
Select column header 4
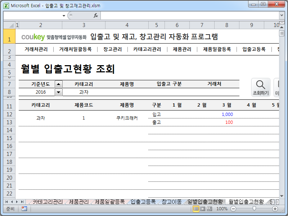coord(127,25)
